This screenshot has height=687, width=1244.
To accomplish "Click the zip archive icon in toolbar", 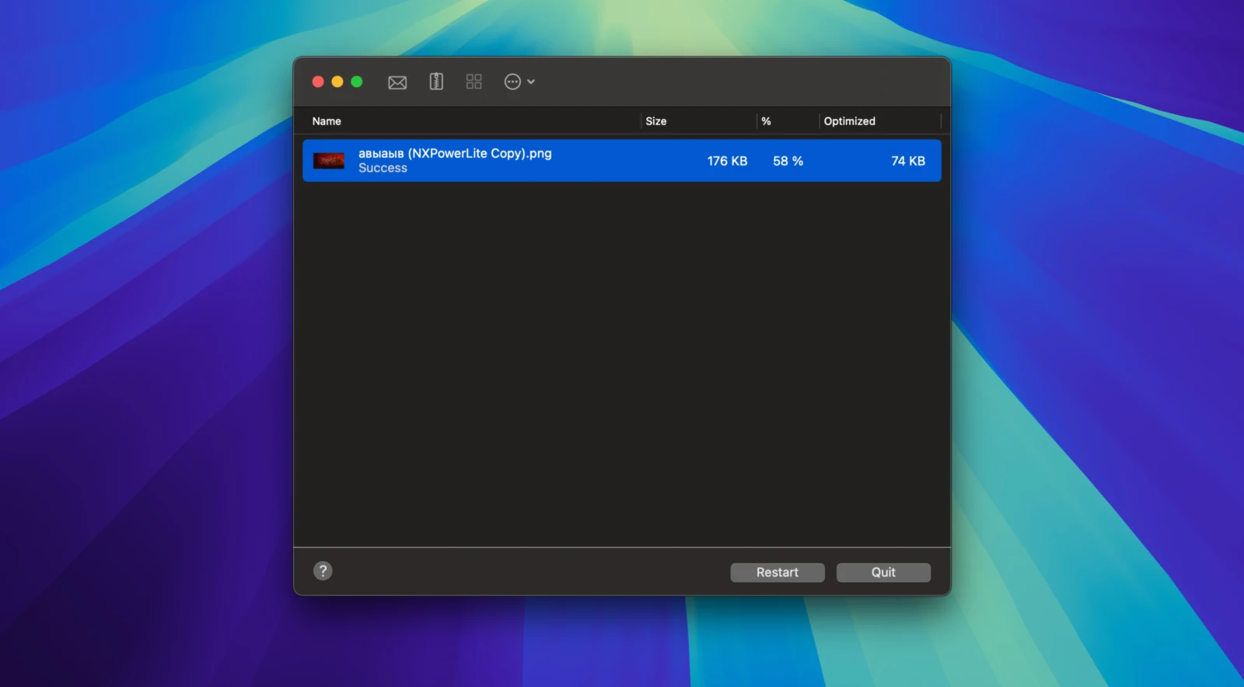I will click(x=436, y=82).
